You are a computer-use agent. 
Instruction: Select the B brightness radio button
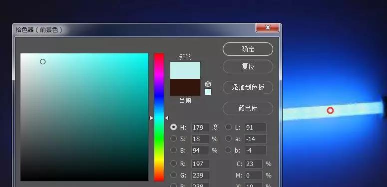coord(173,150)
